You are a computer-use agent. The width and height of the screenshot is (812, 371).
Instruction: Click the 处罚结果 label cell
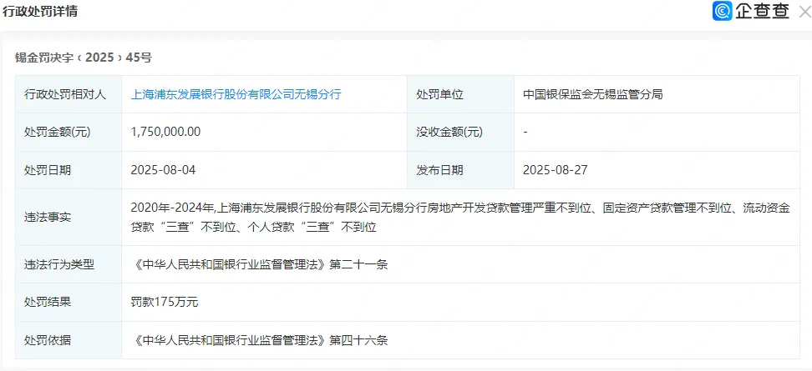coord(69,302)
